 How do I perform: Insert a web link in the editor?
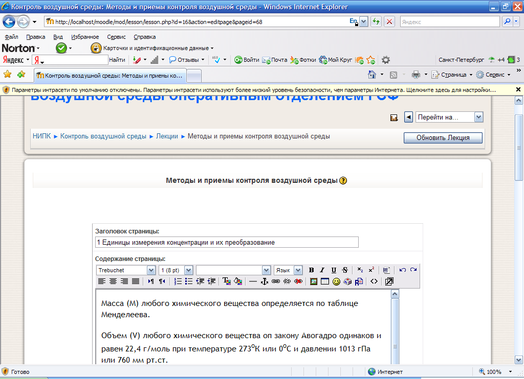[x=276, y=281]
